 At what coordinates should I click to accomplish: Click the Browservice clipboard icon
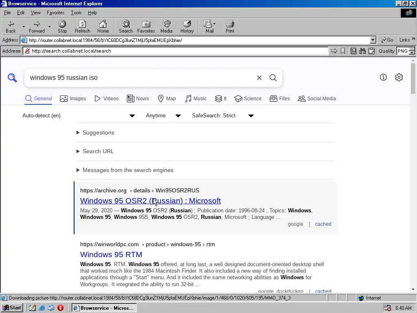coord(371,51)
